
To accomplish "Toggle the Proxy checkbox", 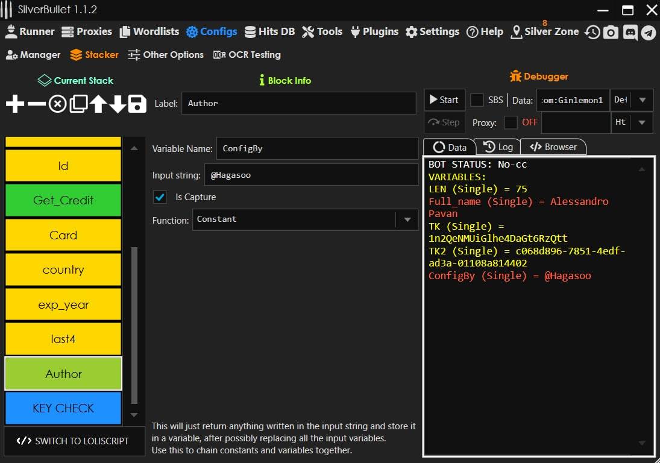I will point(511,122).
